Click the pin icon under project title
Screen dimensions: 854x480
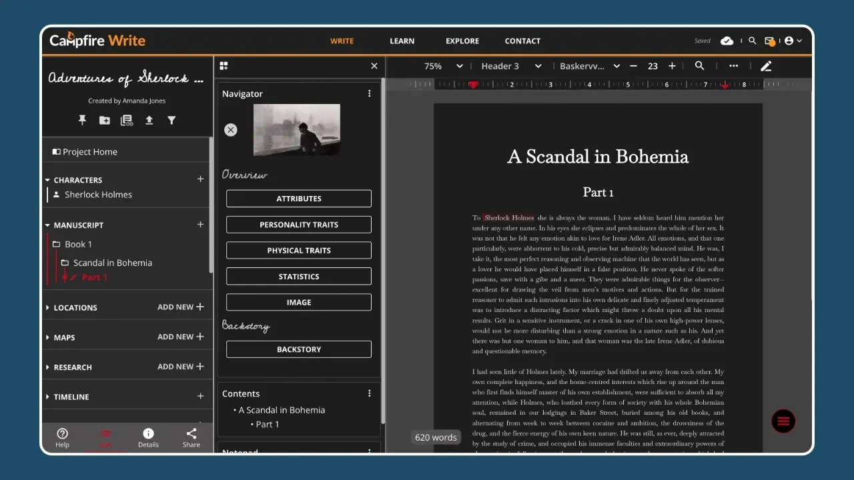pyautogui.click(x=82, y=120)
